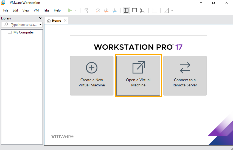The width and height of the screenshot is (233, 150).
Task: Take a snapshot using the toolbar icon
Action: pos(98,10)
